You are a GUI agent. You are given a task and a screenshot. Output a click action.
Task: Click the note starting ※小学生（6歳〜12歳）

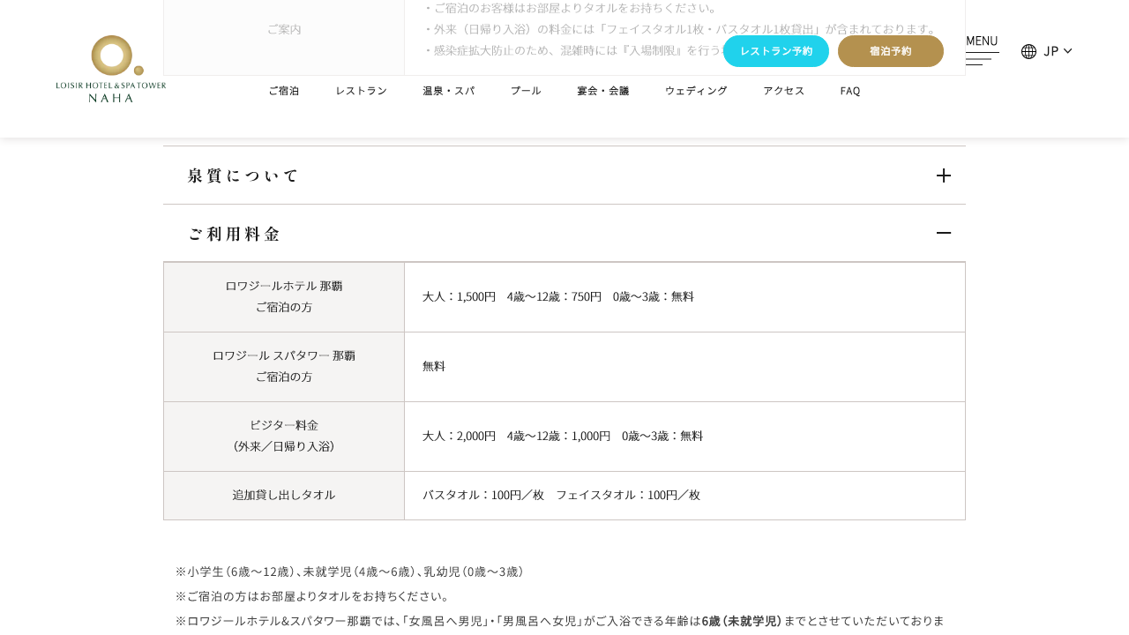point(352,571)
